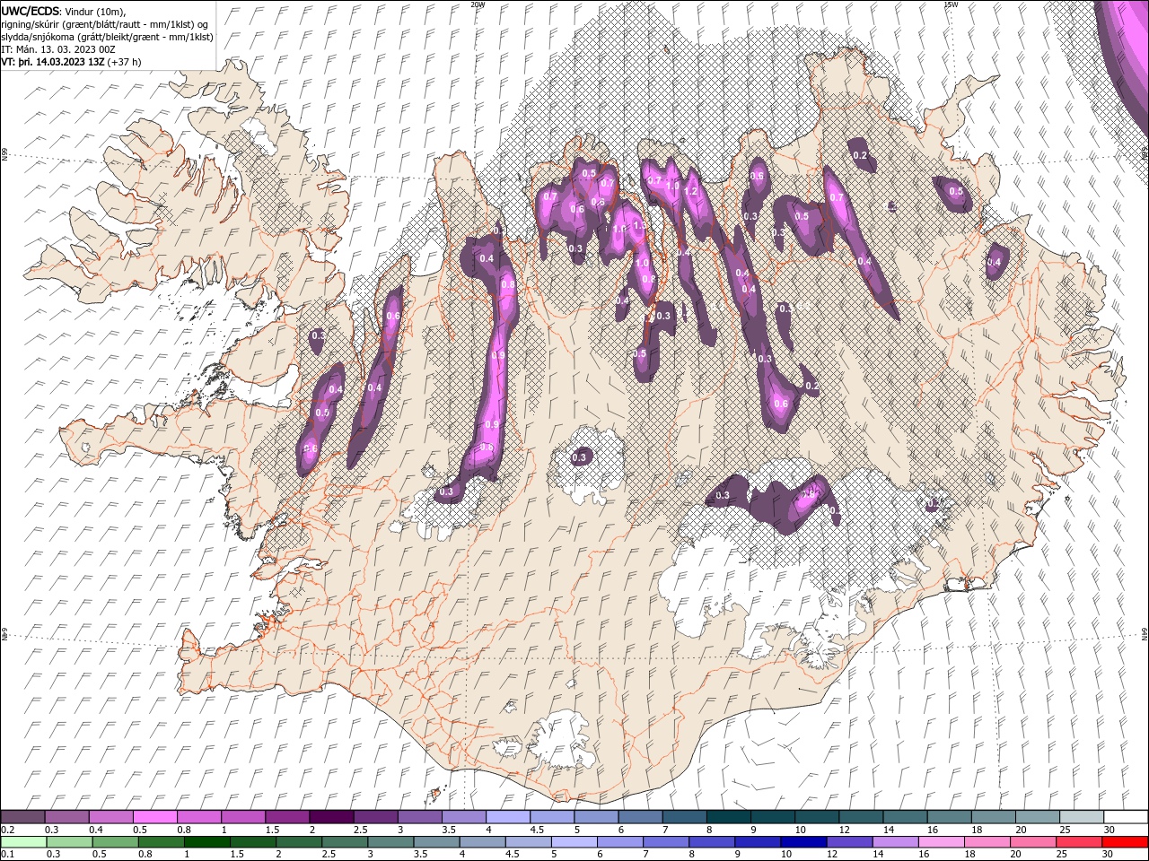The height and width of the screenshot is (861, 1149).
Task: Pick the 10–12 deep navy blue swatch, lower legend
Action: tap(803, 842)
